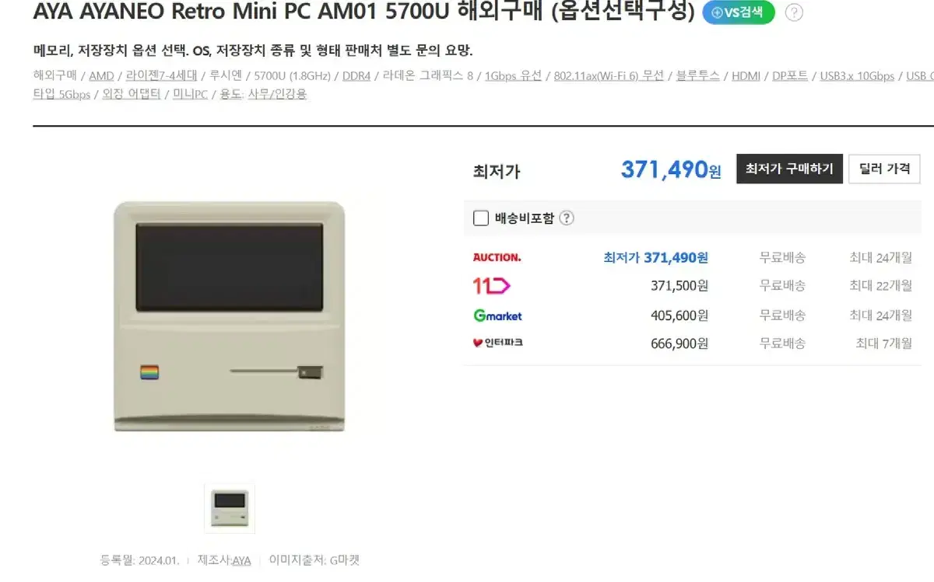Click the help icon next to 배송비포함

567,218
